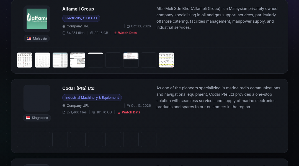Viewport: 299px width, 166px height.
Task: Click Watch Data in the Codar card
Action: [x=131, y=112]
